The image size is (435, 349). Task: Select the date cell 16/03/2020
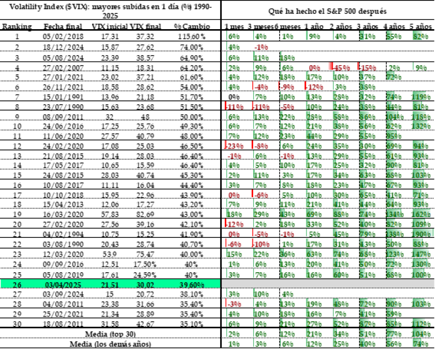[x=63, y=215]
